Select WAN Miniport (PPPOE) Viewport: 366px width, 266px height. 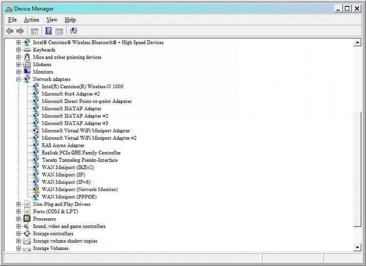pos(69,197)
